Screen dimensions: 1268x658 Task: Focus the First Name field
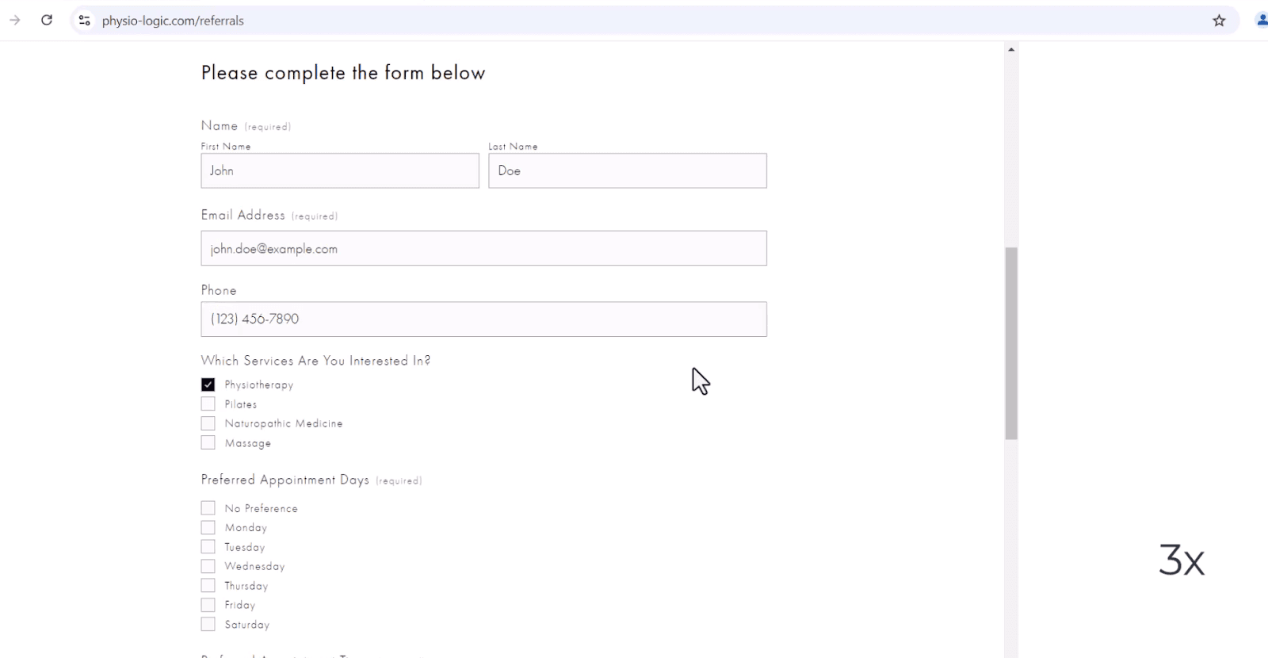click(340, 170)
